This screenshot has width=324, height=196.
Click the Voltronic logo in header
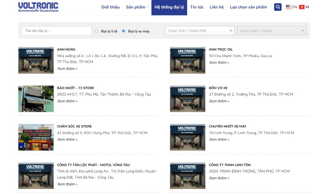point(38,7)
